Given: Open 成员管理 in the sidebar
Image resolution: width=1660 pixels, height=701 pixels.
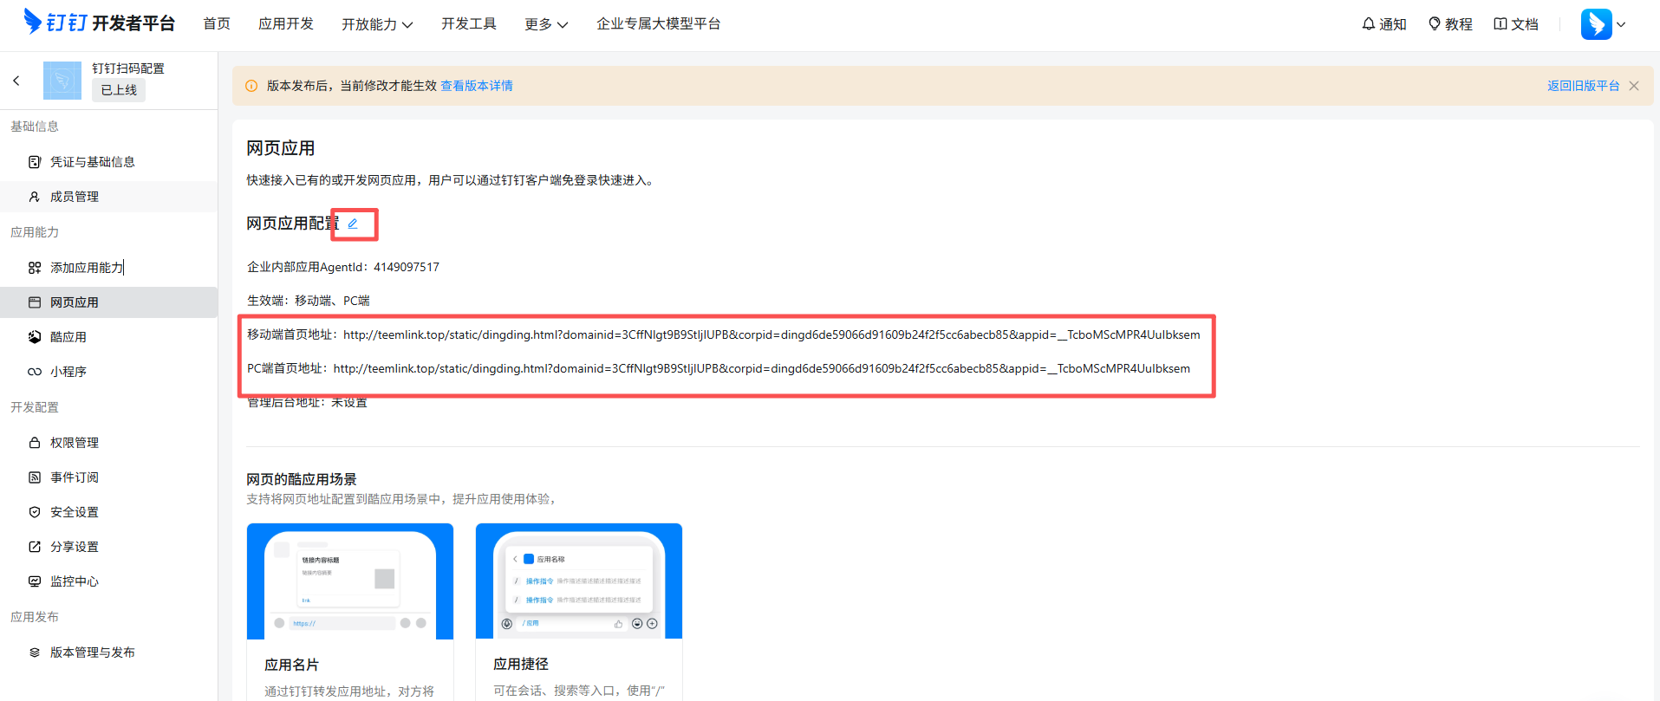Looking at the screenshot, I should [108, 197].
